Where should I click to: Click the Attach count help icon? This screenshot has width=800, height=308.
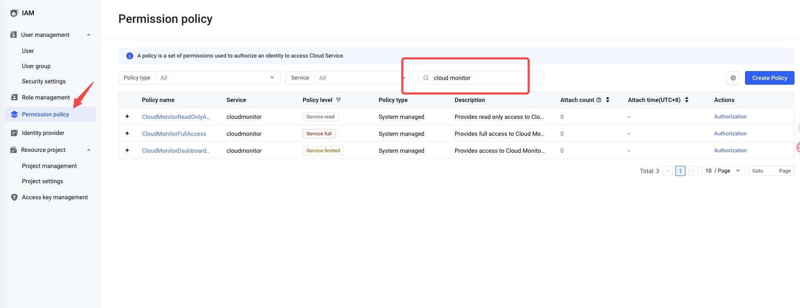(x=599, y=100)
